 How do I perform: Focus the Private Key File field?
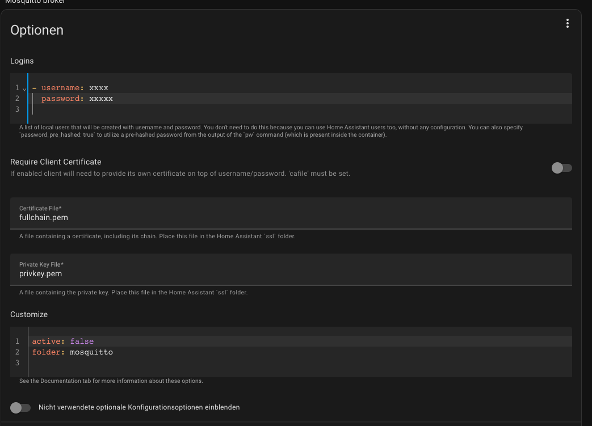coord(291,269)
